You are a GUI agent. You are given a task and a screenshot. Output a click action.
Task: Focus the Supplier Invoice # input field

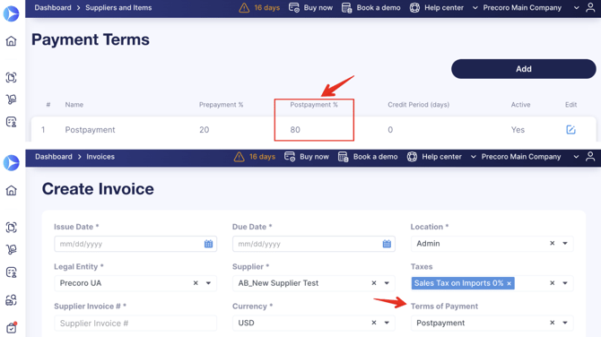pyautogui.click(x=135, y=324)
